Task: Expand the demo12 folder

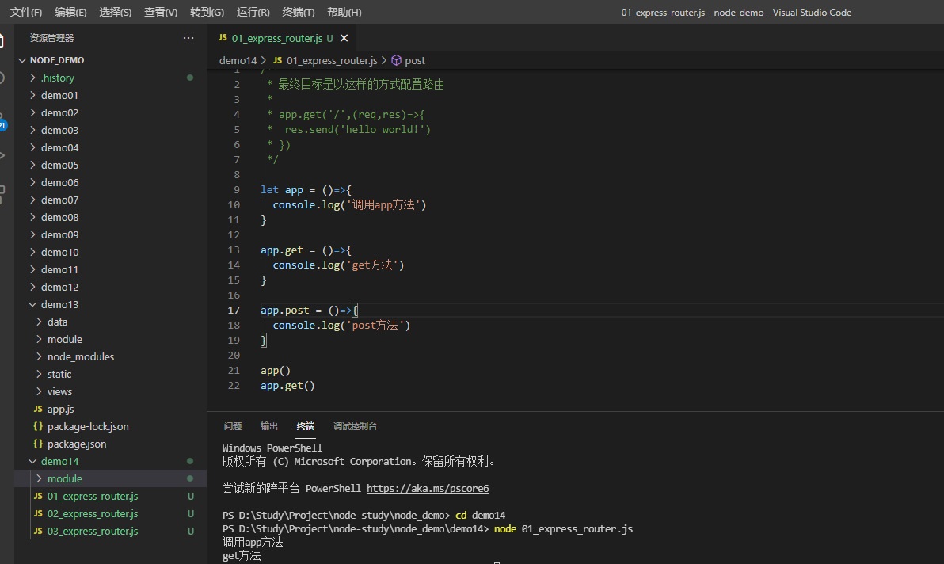Action: (32, 287)
